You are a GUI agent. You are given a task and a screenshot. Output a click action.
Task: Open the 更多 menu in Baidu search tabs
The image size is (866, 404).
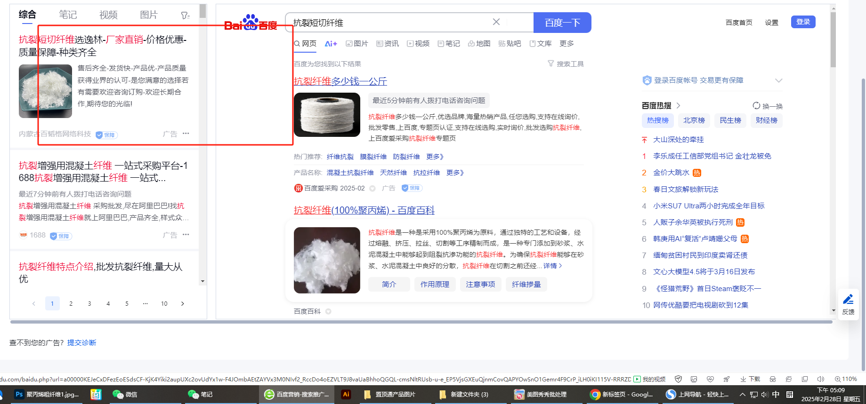click(567, 44)
